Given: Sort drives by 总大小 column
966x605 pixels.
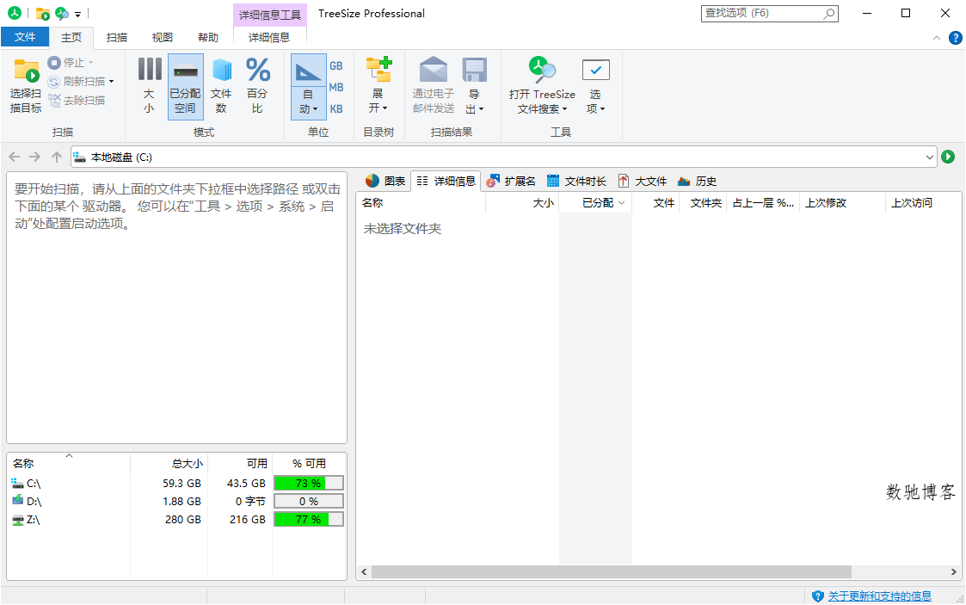Looking at the screenshot, I should coord(169,463).
